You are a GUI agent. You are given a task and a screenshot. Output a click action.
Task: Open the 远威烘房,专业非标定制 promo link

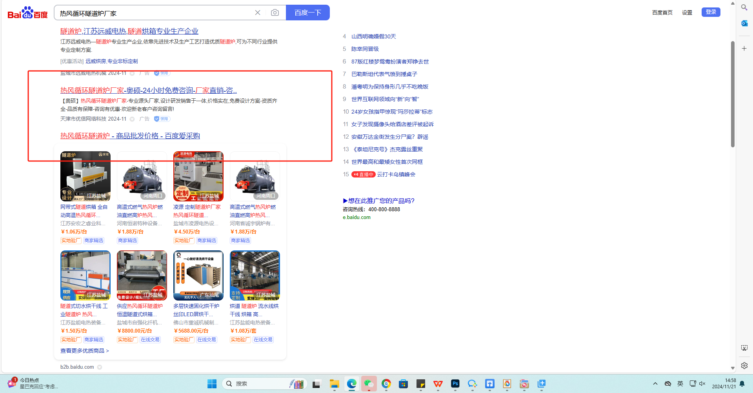(112, 61)
